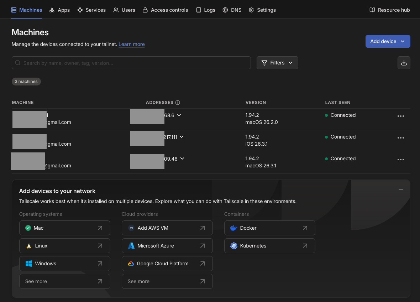The height and width of the screenshot is (302, 420).
Task: Expand addresses for the address ending 217.111
Action: pyautogui.click(x=182, y=137)
